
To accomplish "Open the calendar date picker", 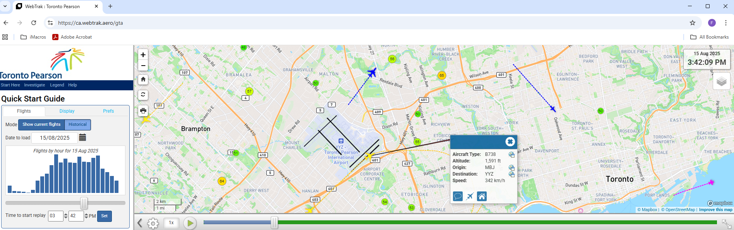I will (x=82, y=138).
